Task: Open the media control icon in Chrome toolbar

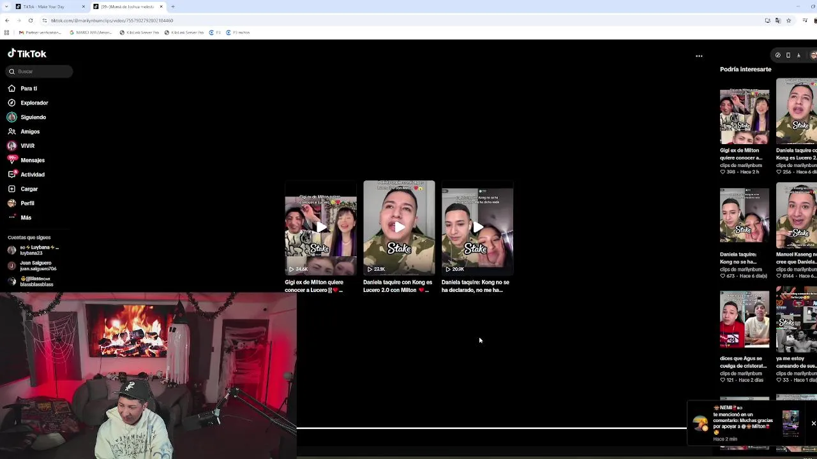Action: [806, 20]
